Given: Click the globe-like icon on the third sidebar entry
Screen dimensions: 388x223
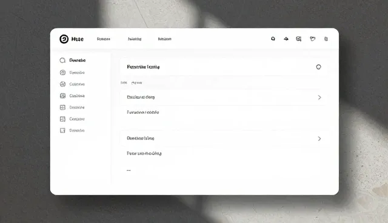Looking at the screenshot, I should (x=62, y=84).
